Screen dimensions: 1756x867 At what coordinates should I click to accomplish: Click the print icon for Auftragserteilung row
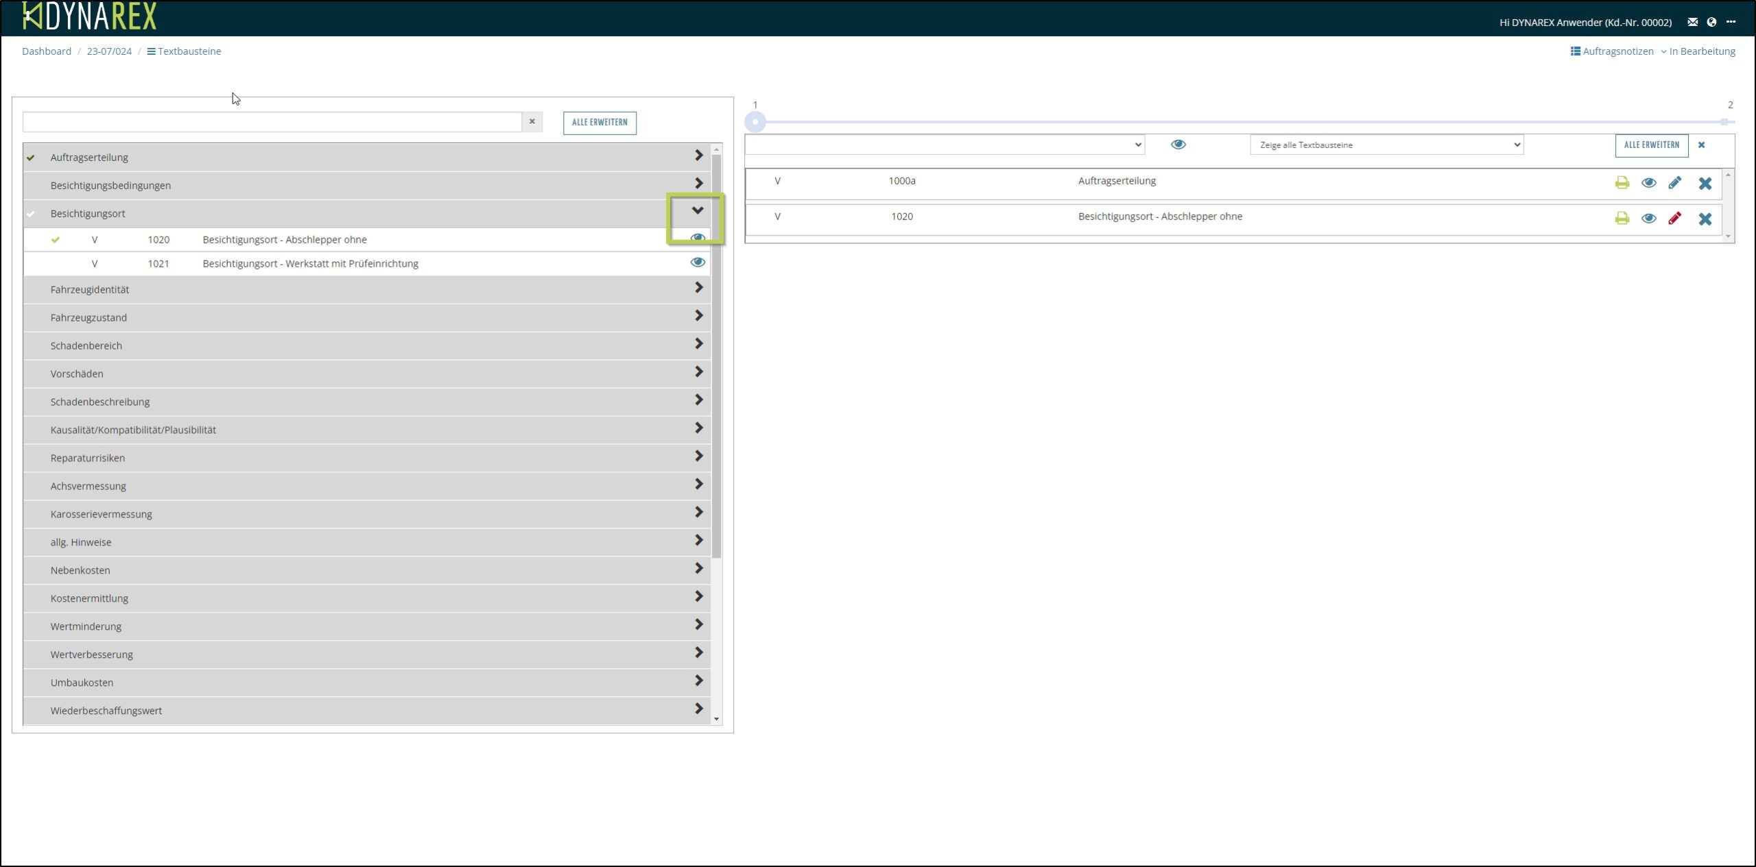tap(1622, 182)
